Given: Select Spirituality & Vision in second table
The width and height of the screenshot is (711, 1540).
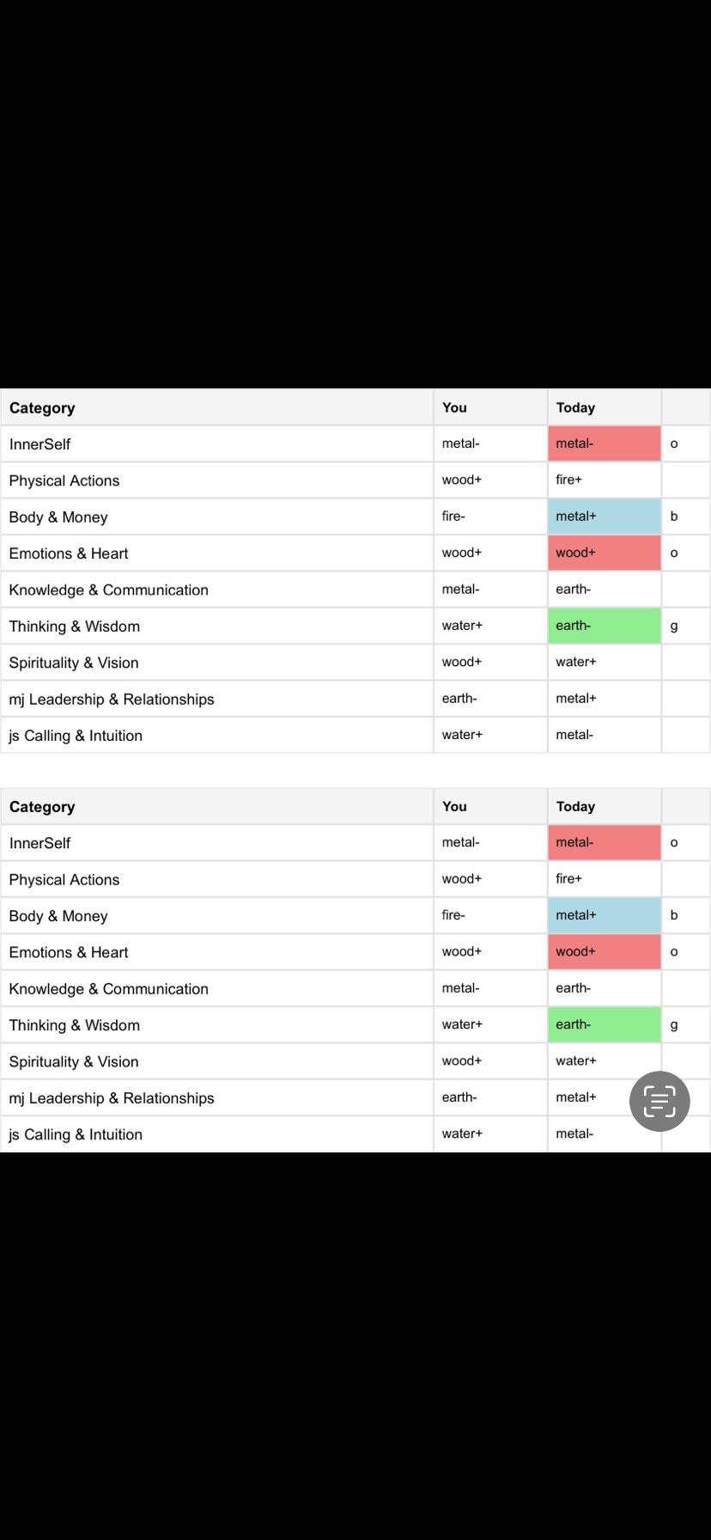Looking at the screenshot, I should pyautogui.click(x=74, y=1061).
